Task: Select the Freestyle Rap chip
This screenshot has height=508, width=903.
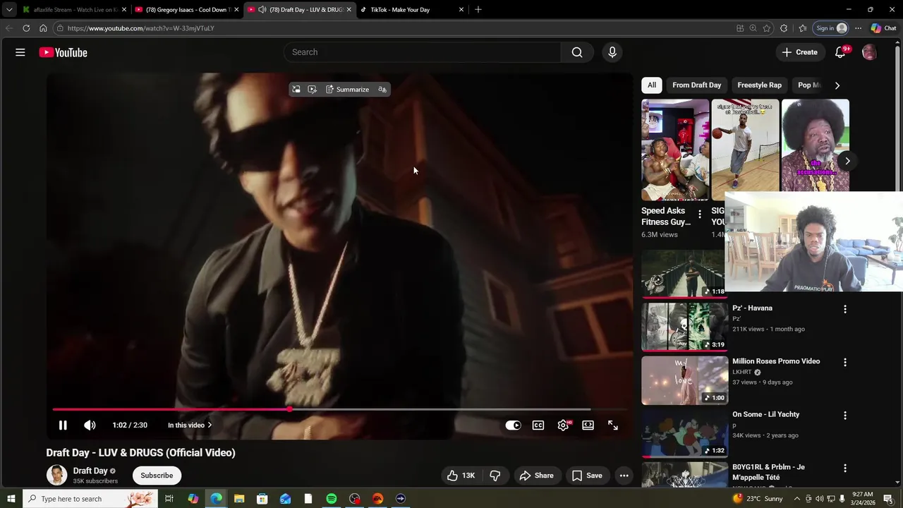Action: (x=759, y=85)
